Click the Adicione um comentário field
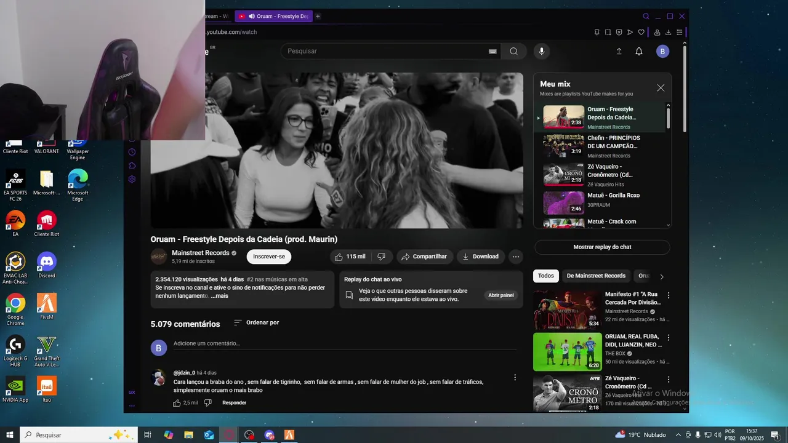The height and width of the screenshot is (443, 788). point(345,343)
